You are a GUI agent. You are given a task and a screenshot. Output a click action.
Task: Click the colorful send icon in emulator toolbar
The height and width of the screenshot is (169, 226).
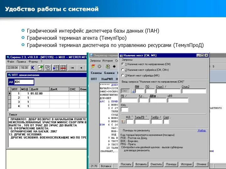pos(93,66)
